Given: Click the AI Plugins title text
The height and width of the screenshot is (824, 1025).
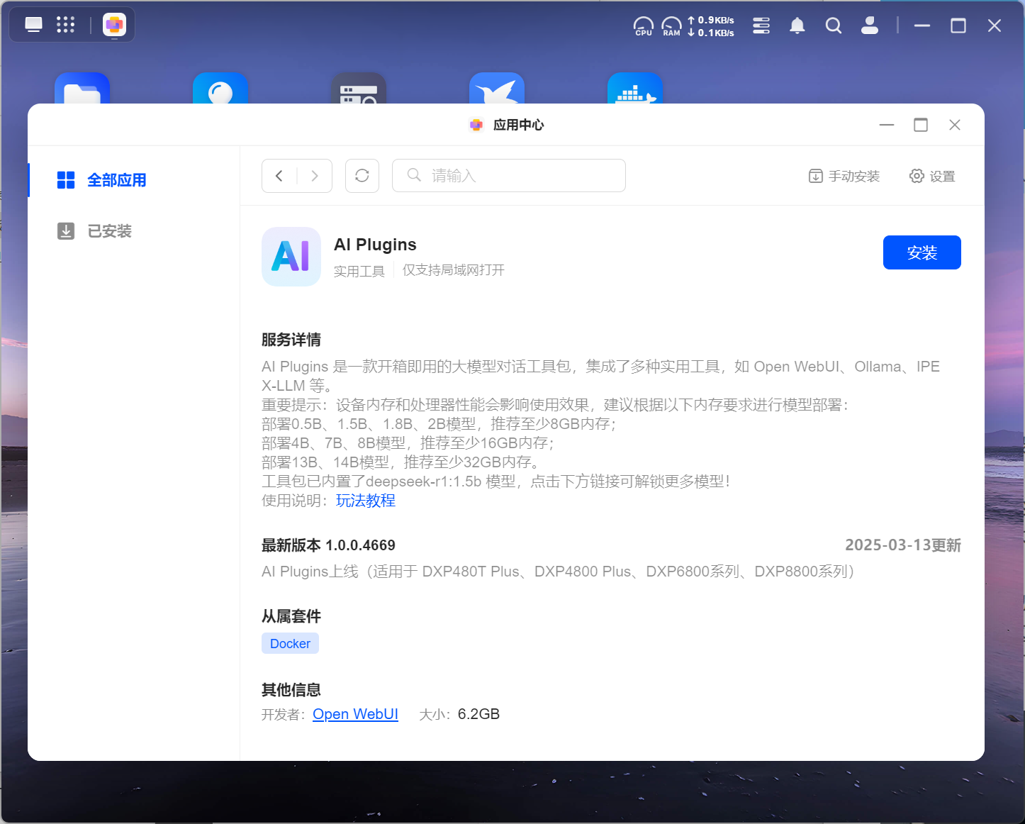Looking at the screenshot, I should click(x=375, y=245).
